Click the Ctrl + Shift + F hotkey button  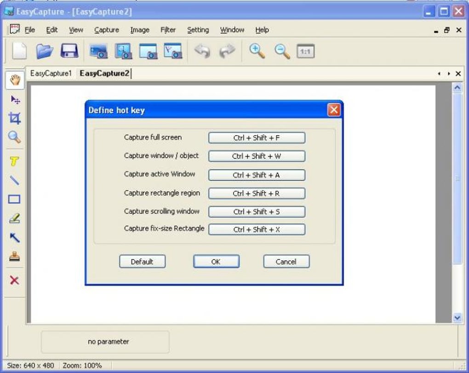pyautogui.click(x=257, y=138)
